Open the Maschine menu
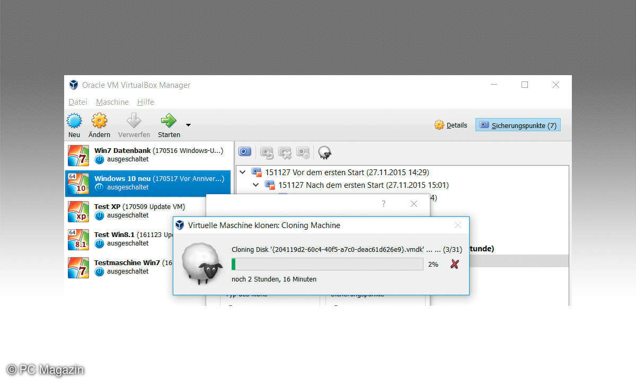 point(112,102)
